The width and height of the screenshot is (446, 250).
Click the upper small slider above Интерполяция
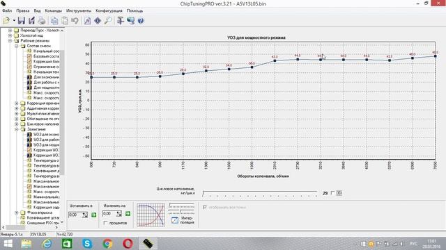tap(182, 205)
